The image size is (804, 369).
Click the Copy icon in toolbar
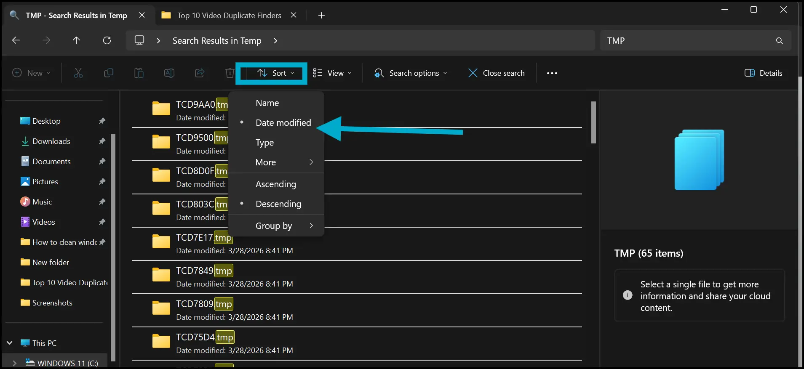pyautogui.click(x=109, y=73)
